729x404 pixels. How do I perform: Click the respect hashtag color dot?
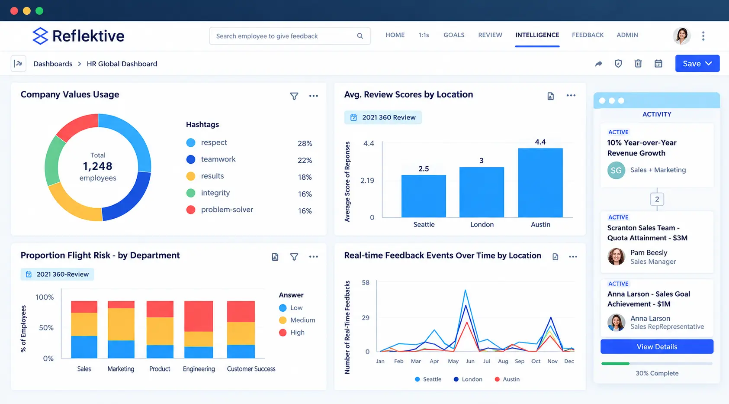tap(191, 142)
